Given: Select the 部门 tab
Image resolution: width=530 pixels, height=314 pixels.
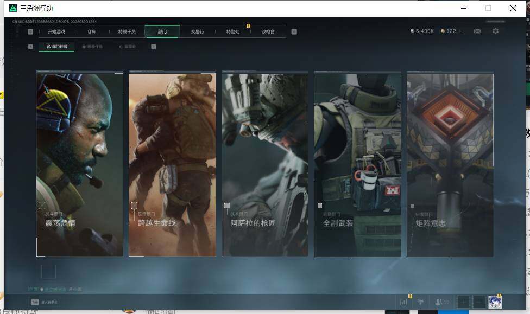Looking at the screenshot, I should coord(162,31).
